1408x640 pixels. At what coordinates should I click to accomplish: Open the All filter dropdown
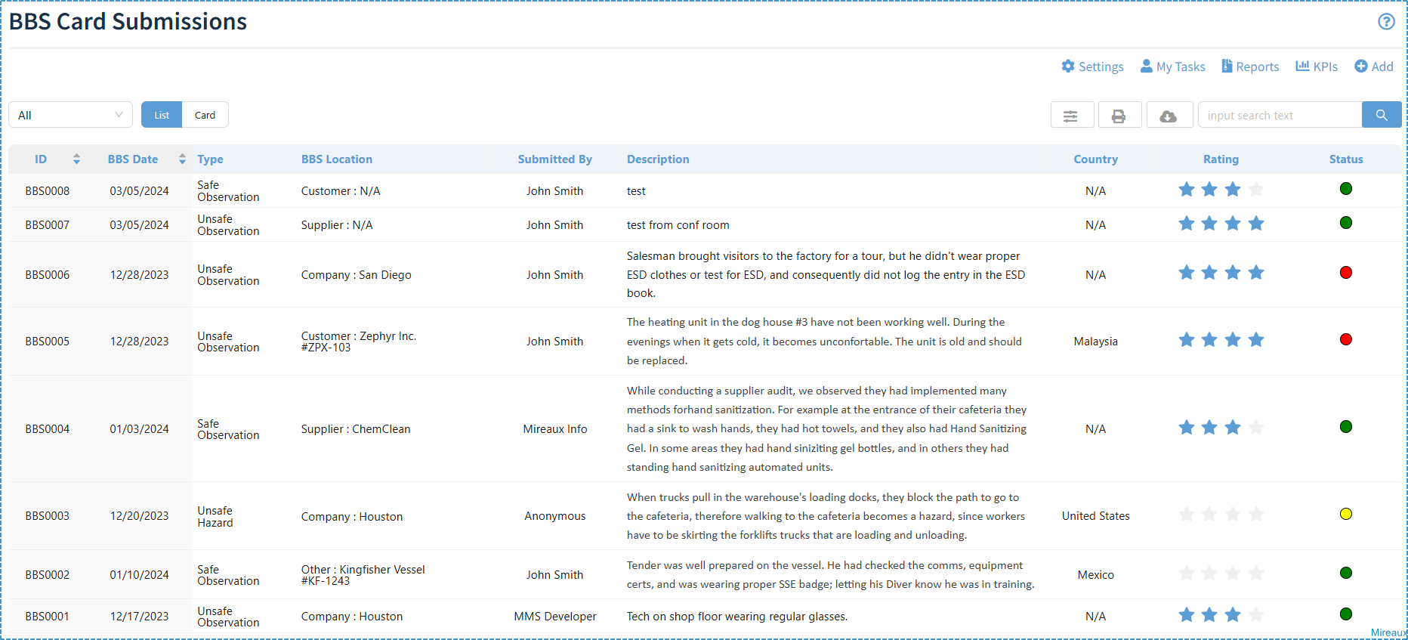pyautogui.click(x=70, y=115)
